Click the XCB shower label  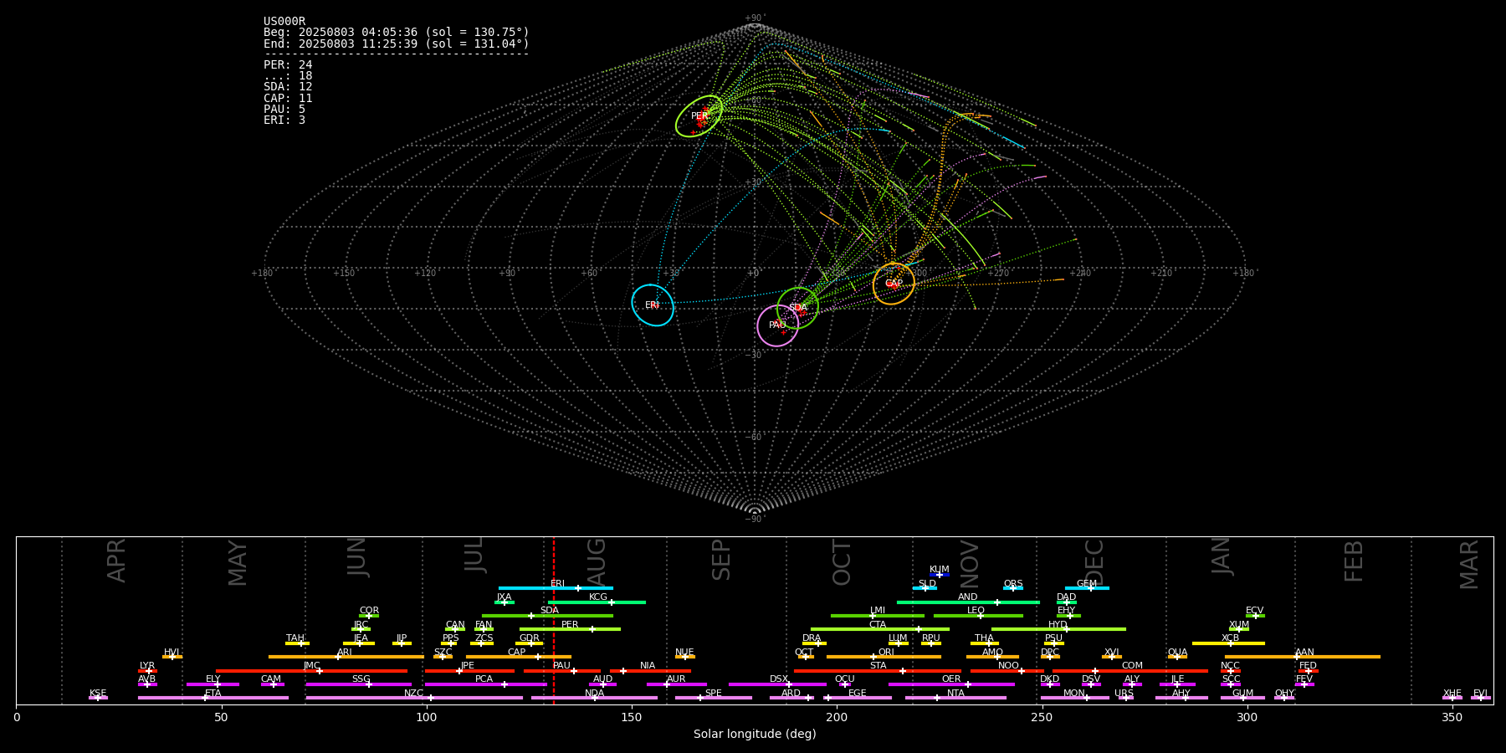click(x=1230, y=638)
